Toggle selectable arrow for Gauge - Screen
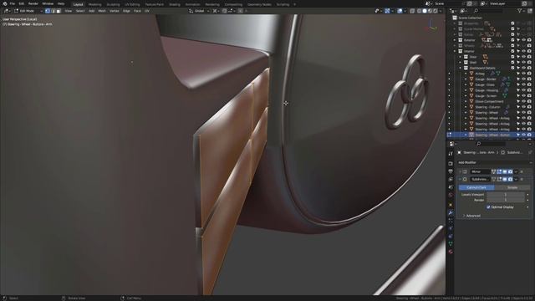Screen dimensions: 535x301 518,96
